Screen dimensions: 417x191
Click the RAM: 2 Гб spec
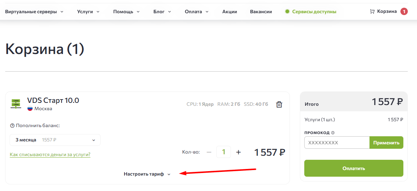pyautogui.click(x=229, y=104)
